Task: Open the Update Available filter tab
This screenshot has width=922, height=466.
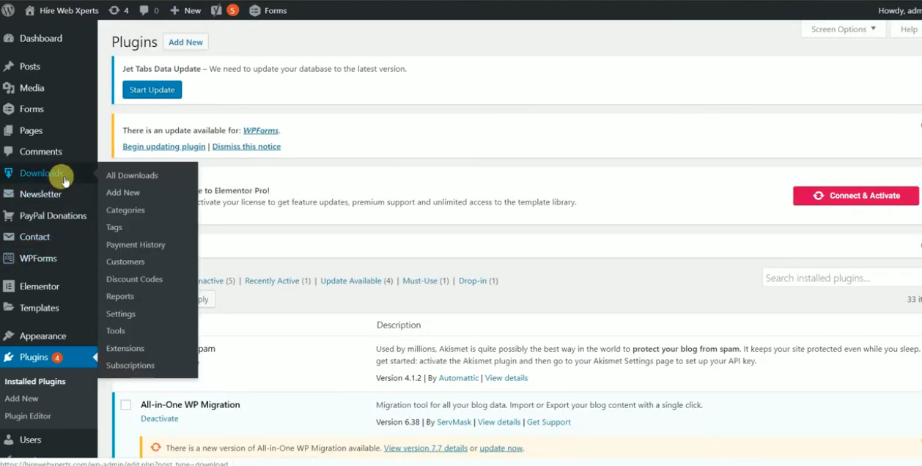Action: point(351,281)
